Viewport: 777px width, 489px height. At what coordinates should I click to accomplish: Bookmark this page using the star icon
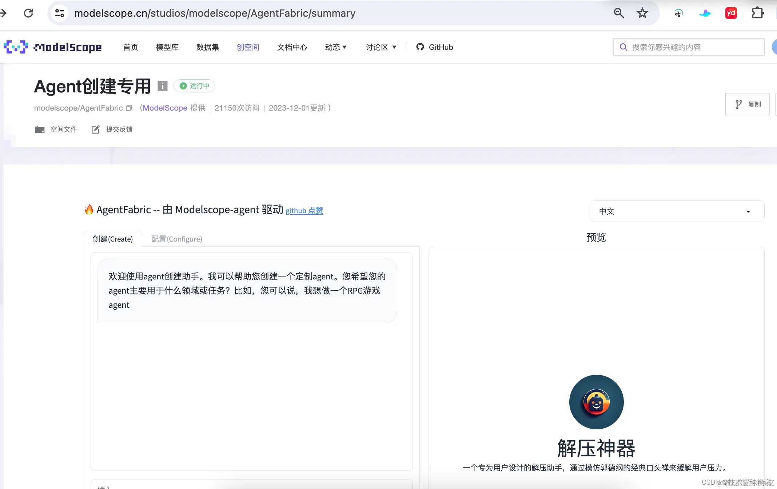[642, 13]
